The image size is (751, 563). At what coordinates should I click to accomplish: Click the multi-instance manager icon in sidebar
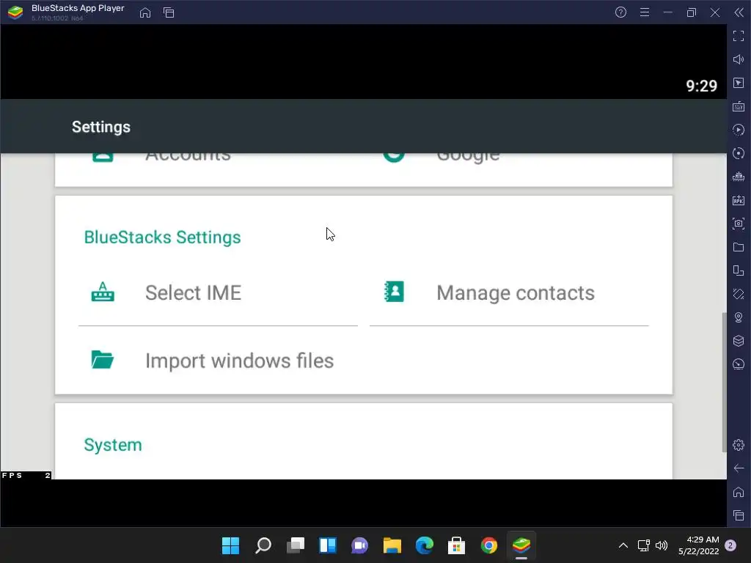click(x=739, y=271)
